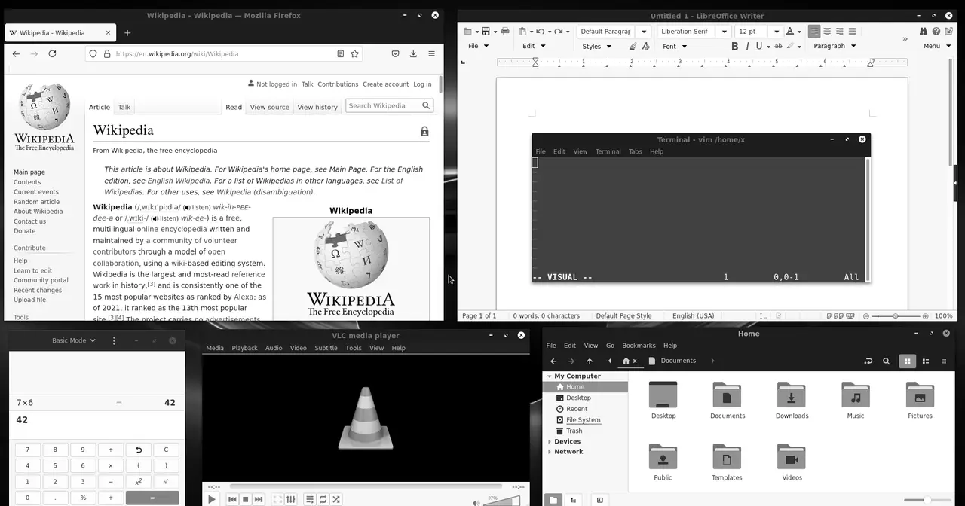Open the Firefox hamburger application menu
This screenshot has height=506, width=965.
coord(431,54)
